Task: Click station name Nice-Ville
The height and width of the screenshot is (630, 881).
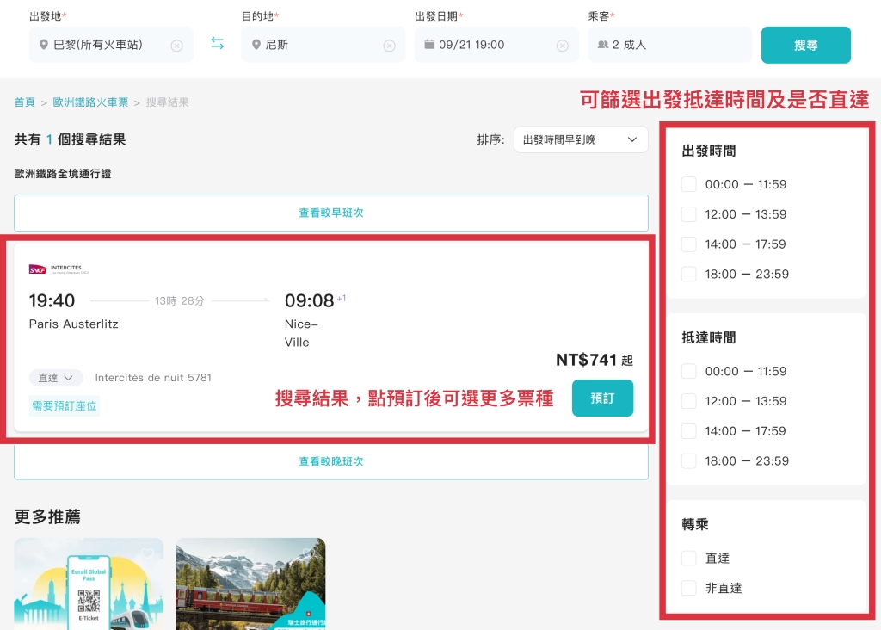Action: [x=301, y=333]
